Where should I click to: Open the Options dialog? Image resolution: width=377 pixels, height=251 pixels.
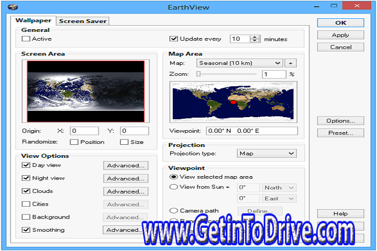[x=341, y=121]
